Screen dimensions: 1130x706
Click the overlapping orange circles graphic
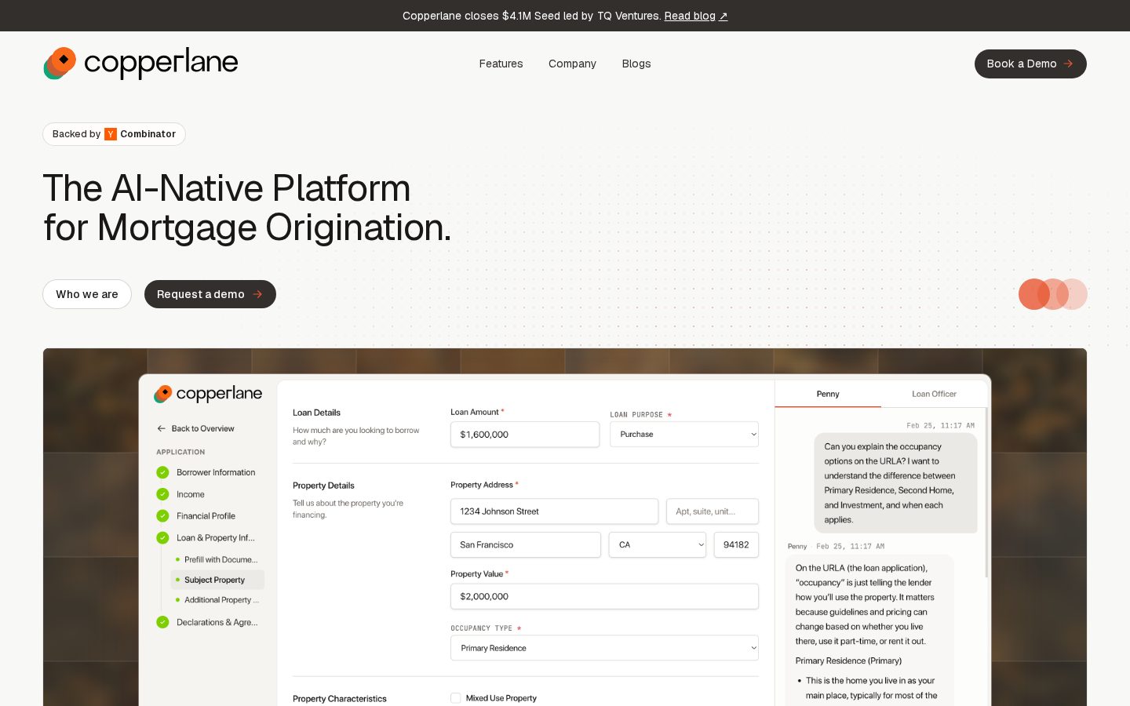click(1053, 294)
